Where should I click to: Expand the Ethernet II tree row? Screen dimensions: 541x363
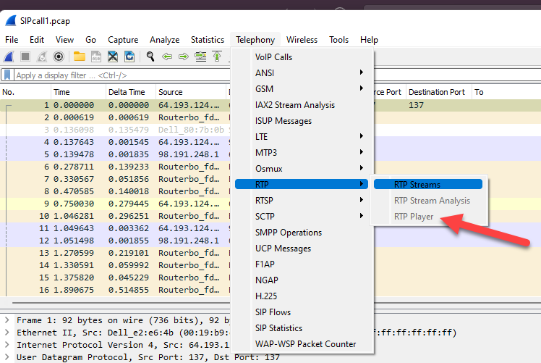(7, 333)
